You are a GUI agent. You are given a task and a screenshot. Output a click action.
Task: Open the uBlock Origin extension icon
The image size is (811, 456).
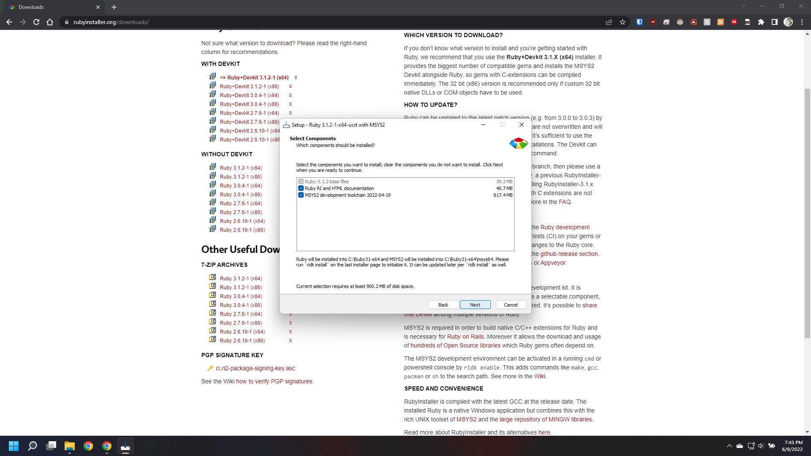[653, 22]
